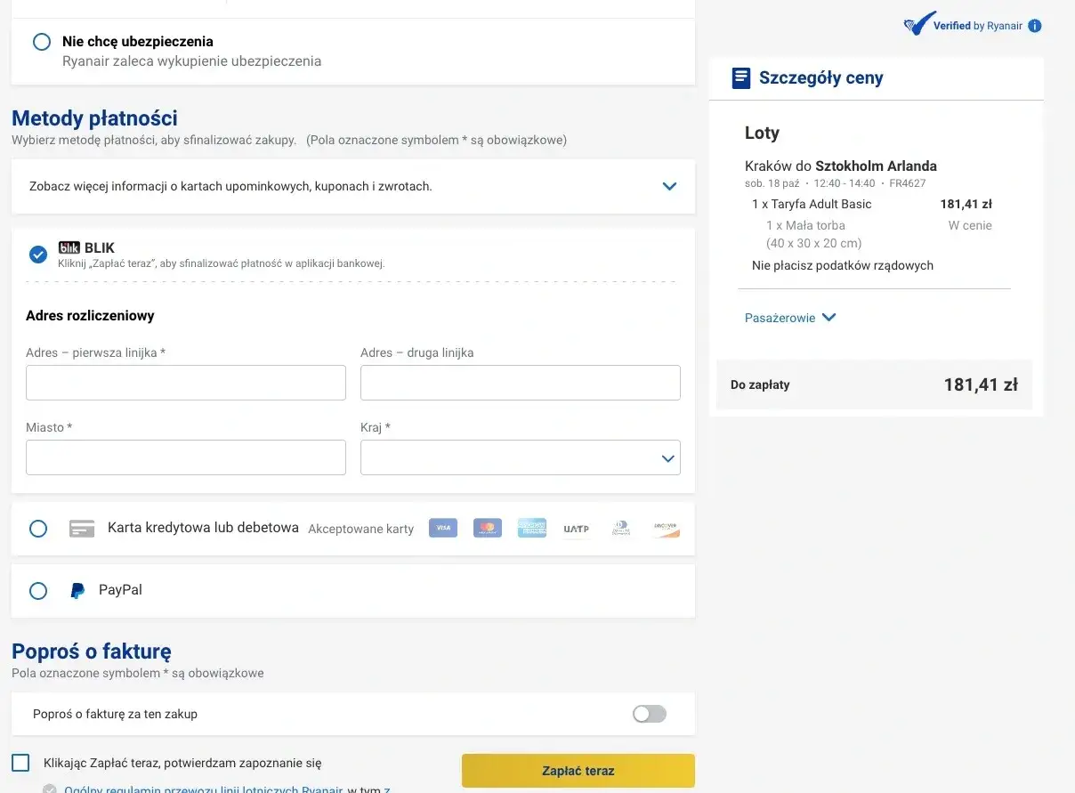The image size is (1075, 793).
Task: Click the American Express card icon
Action: (531, 528)
